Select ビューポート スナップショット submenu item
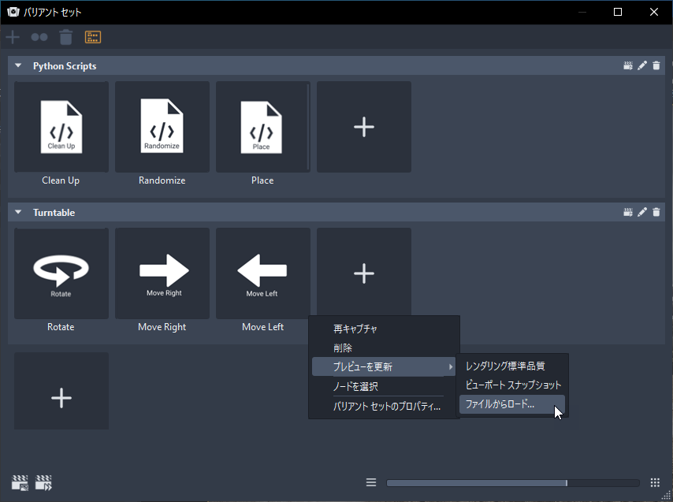 coord(512,385)
